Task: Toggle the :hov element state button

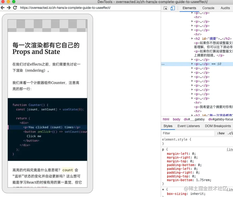Action: click(221, 133)
